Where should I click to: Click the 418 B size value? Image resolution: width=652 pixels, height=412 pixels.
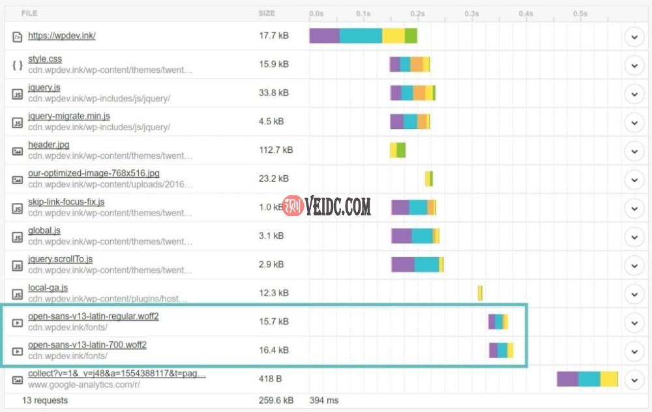[271, 378]
